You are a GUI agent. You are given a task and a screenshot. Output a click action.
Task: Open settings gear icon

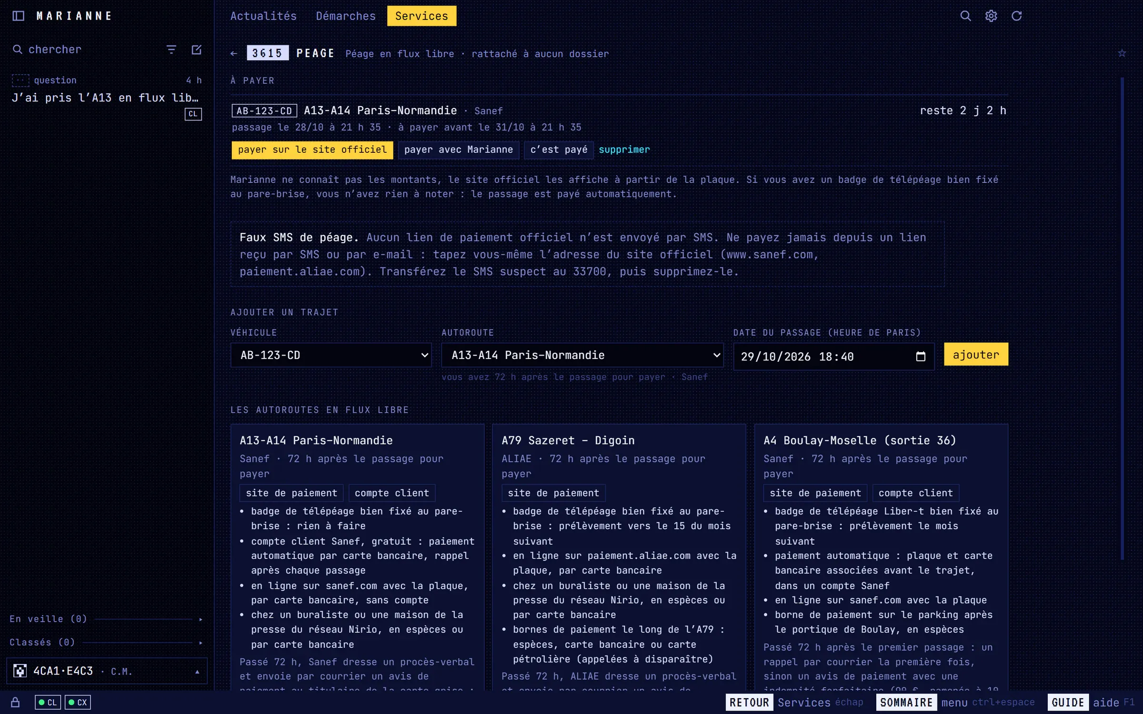991,16
